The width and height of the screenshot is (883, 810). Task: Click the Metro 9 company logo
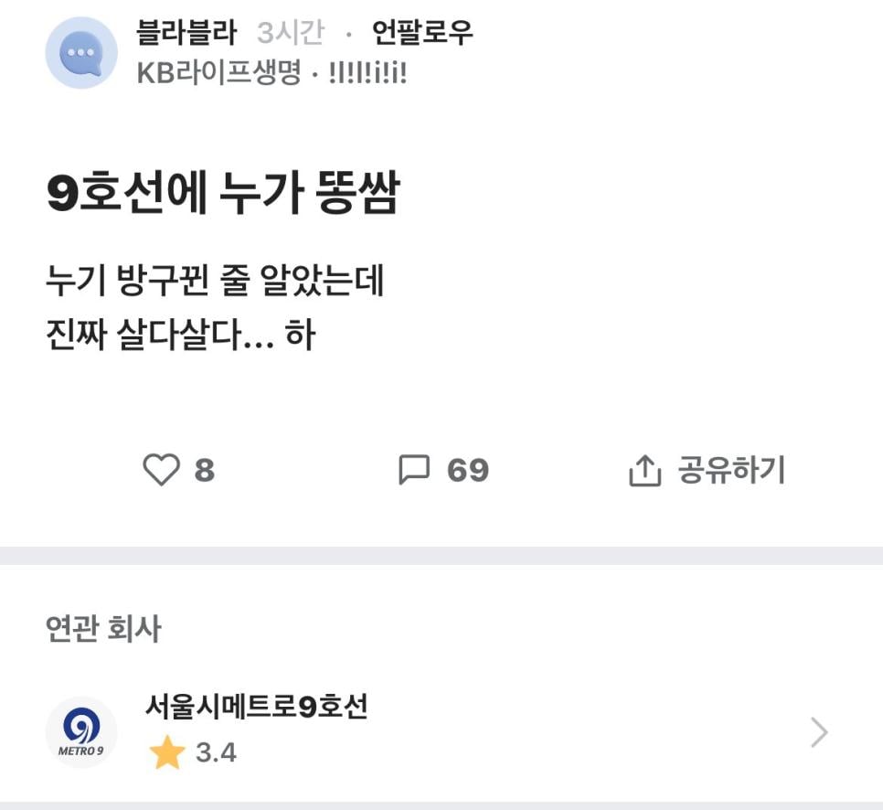(x=80, y=731)
